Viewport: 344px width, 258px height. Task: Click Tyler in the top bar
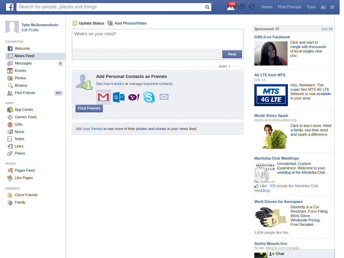(311, 7)
